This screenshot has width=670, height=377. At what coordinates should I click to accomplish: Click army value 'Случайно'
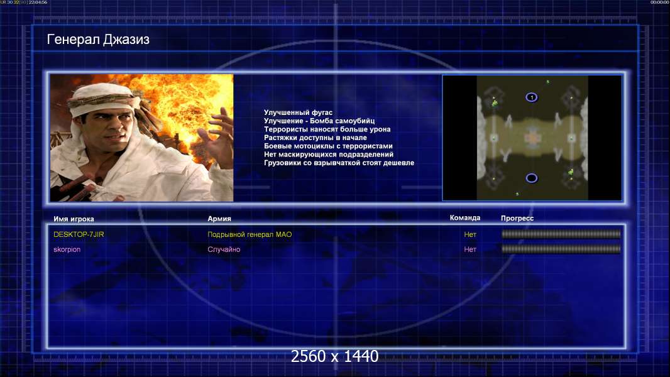click(x=224, y=249)
